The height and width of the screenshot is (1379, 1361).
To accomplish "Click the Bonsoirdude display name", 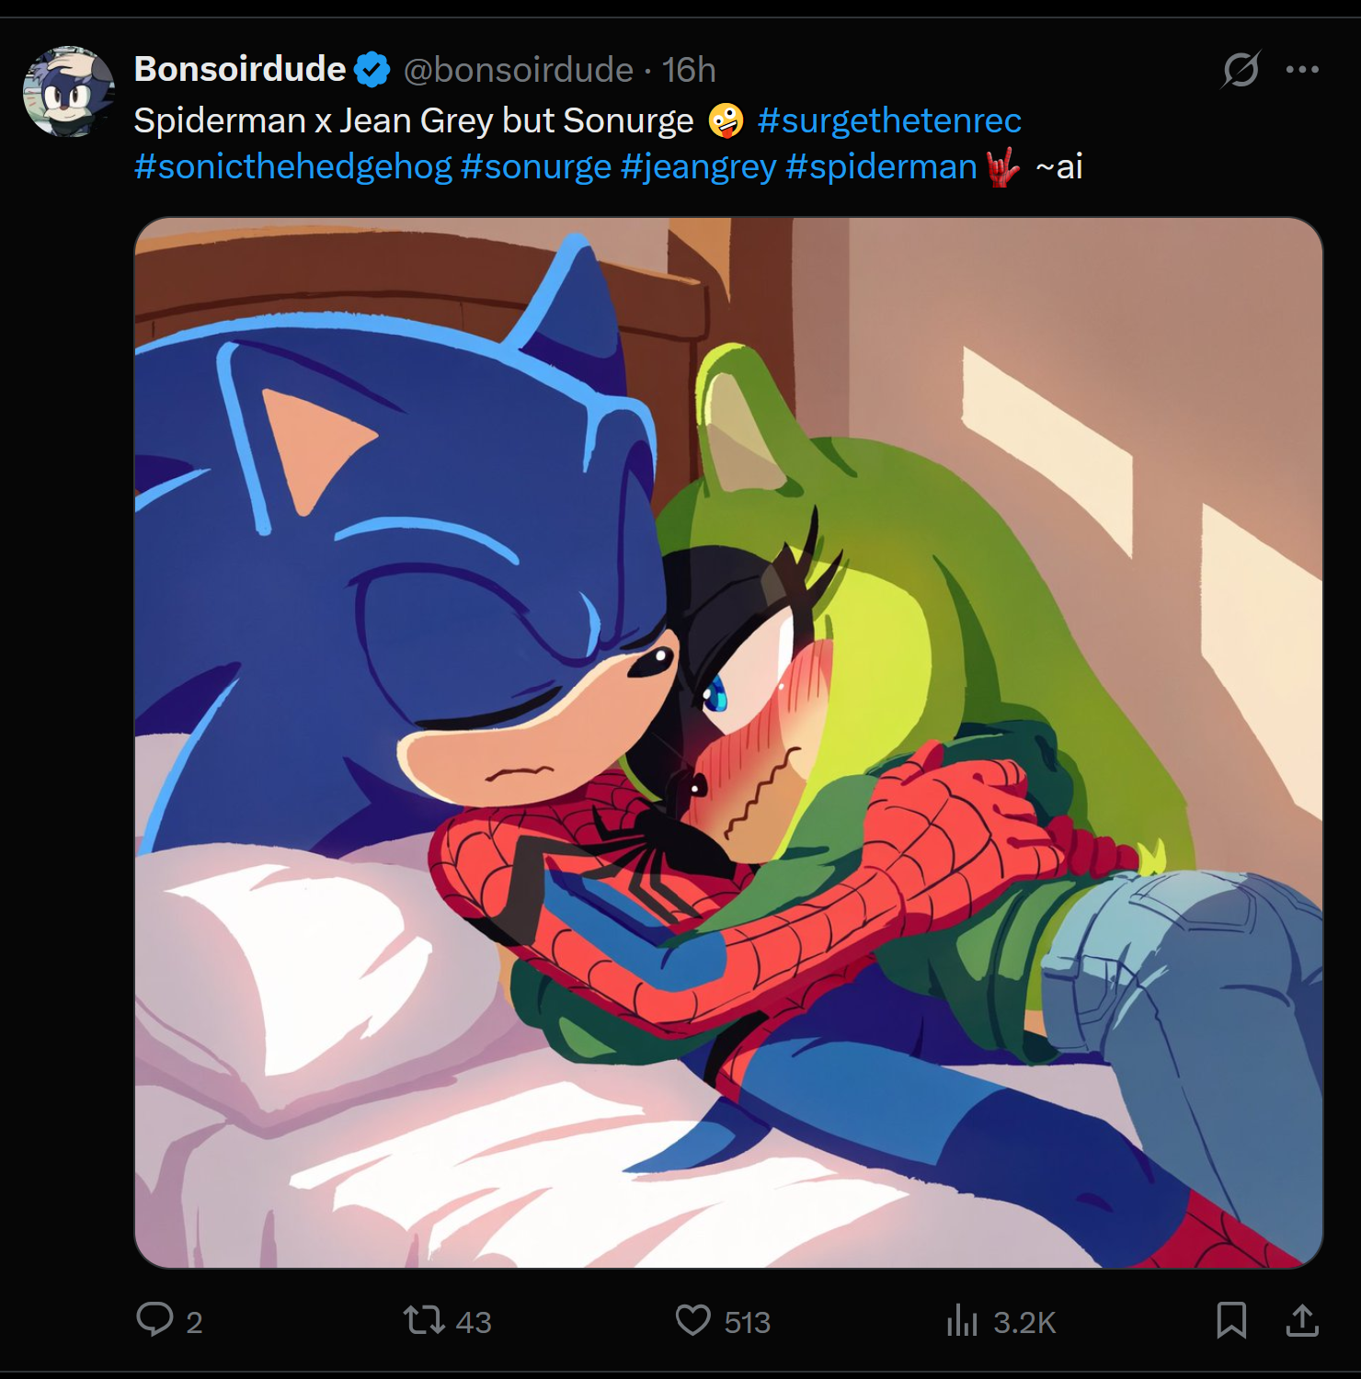I will pyautogui.click(x=240, y=69).
